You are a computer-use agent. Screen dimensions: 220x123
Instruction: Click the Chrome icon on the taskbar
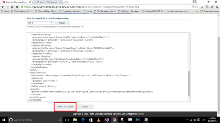tap(114, 120)
